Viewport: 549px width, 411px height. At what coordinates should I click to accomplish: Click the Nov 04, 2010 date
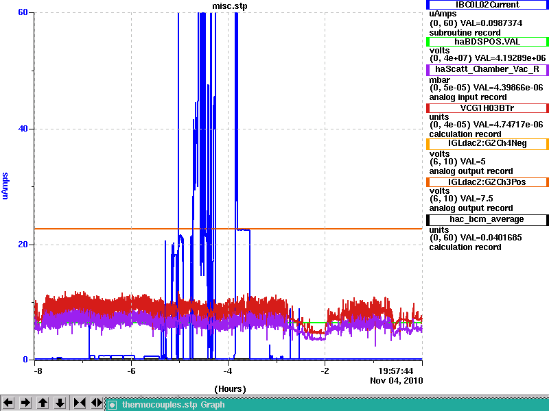click(x=397, y=381)
